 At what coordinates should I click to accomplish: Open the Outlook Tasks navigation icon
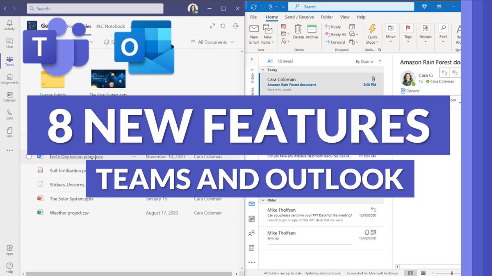pyautogui.click(x=252, y=248)
